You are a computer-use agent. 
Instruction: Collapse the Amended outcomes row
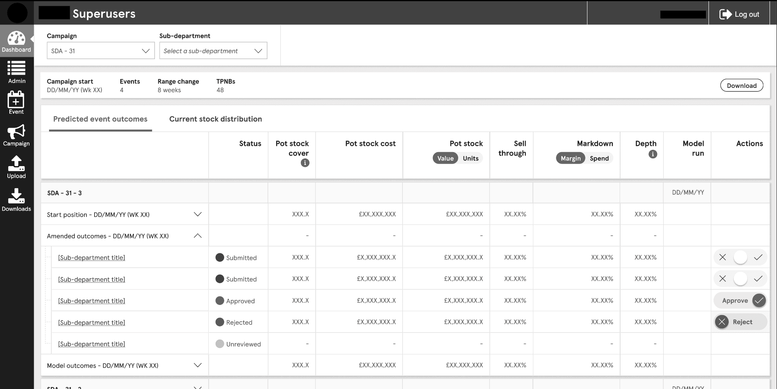pos(198,236)
